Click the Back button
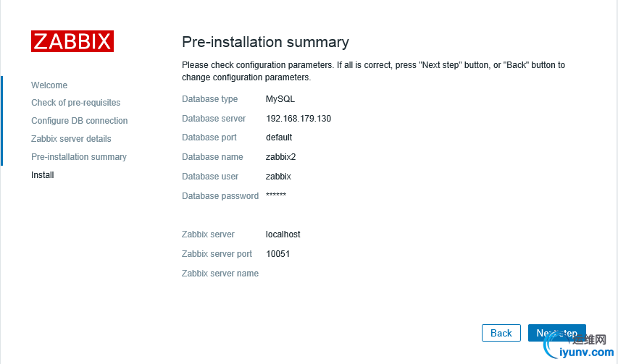 point(501,333)
